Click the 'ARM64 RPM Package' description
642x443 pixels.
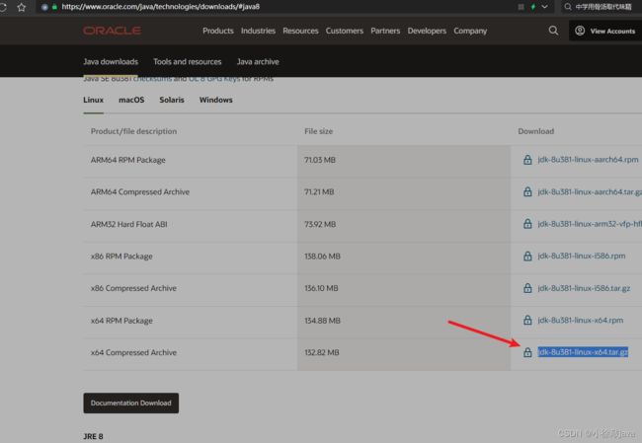click(128, 160)
